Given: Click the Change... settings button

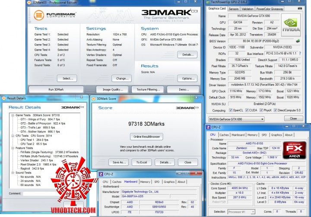Looking at the screenshot, I should [x=121, y=78].
